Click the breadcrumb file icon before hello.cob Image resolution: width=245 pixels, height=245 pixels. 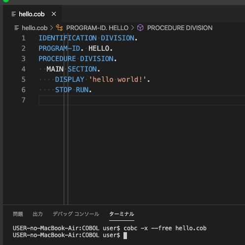click(x=17, y=28)
